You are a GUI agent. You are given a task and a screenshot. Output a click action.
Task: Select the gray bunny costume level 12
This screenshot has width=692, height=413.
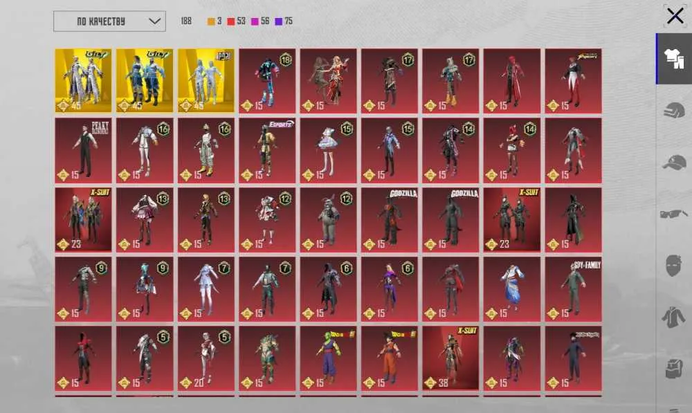coord(328,220)
